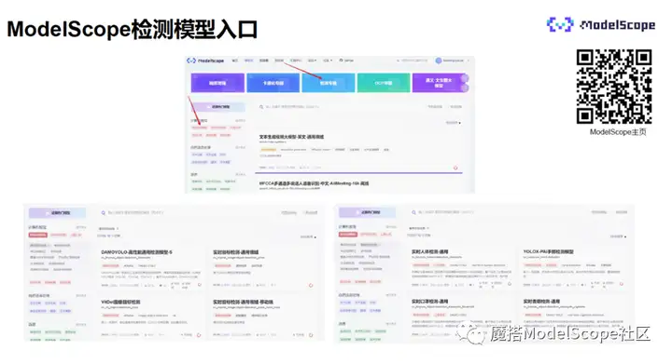Image resolution: width=672 pixels, height=364 pixels.
Task: Click the ModelScope logo in top-right corner
Action: click(601, 25)
